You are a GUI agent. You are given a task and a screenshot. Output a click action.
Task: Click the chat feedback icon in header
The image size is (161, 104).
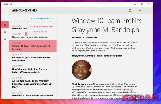coord(140,10)
